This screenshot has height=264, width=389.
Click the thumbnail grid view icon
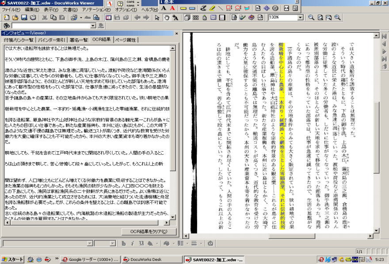(x=196, y=17)
